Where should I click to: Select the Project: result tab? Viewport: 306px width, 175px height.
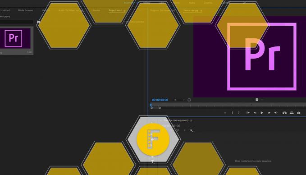pyautogui.click(x=115, y=10)
